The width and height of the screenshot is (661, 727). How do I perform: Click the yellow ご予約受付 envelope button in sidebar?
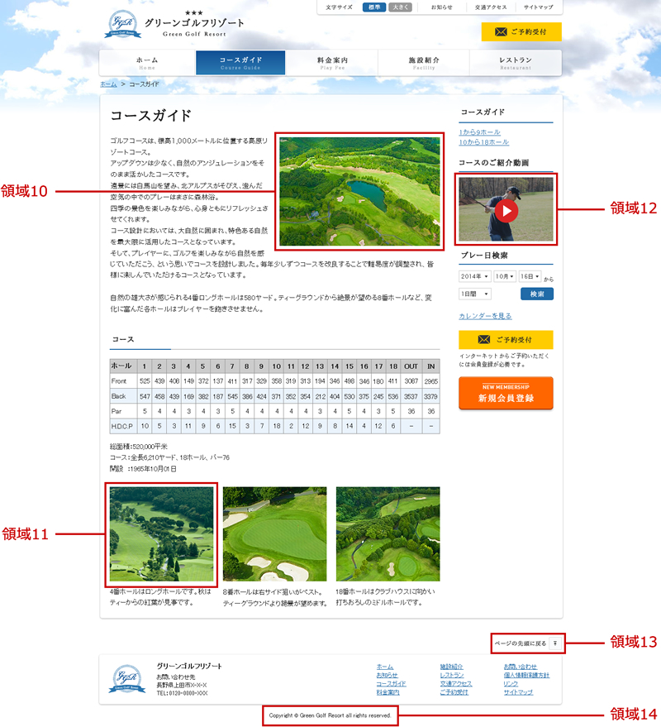click(x=509, y=339)
